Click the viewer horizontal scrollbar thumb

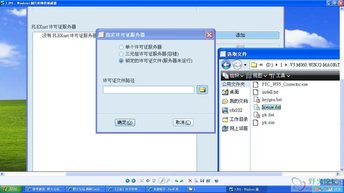(x=174, y=174)
